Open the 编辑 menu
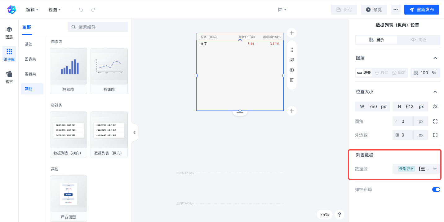444x222 pixels. click(32, 10)
